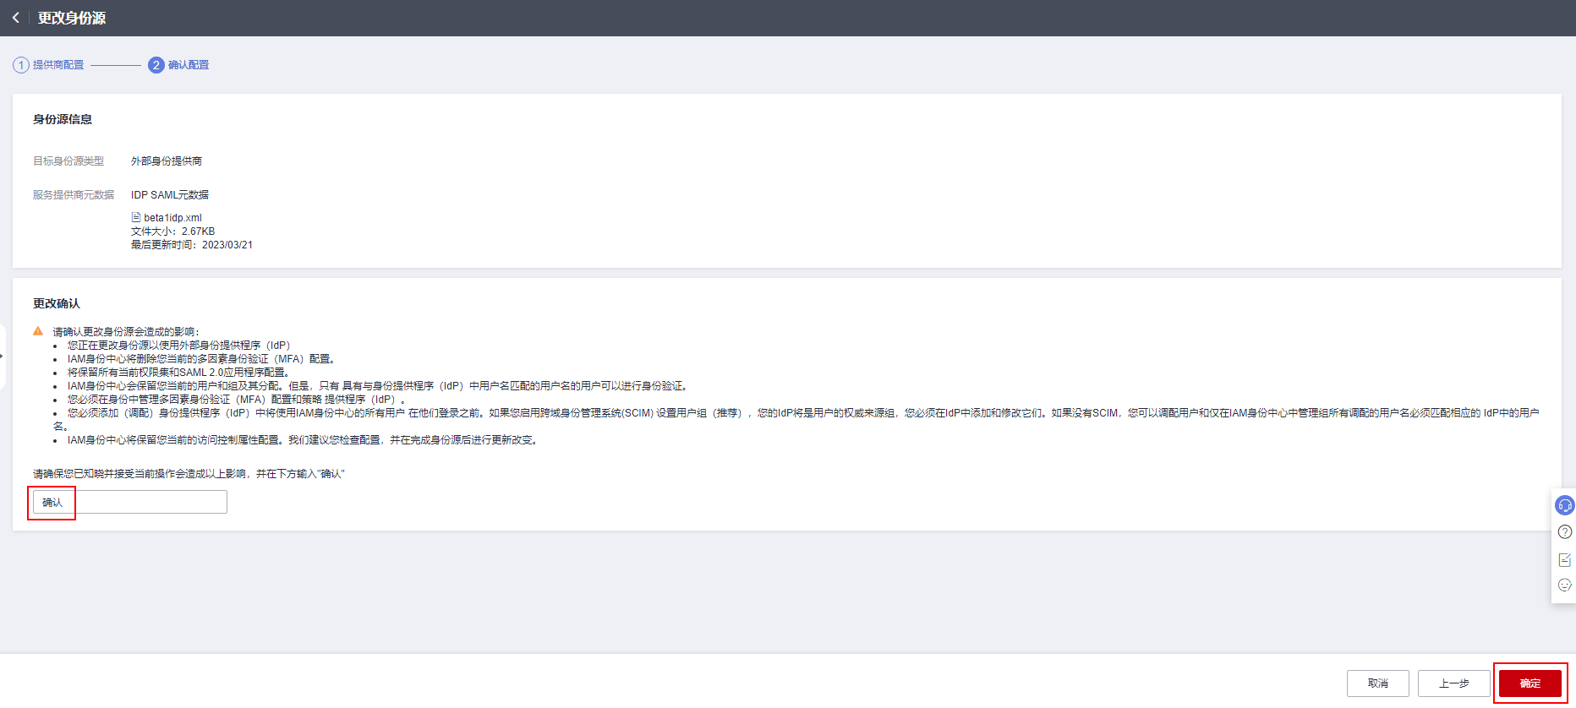Image resolution: width=1576 pixels, height=708 pixels.
Task: Click the 目标身份源类型 label
Action: tap(68, 161)
